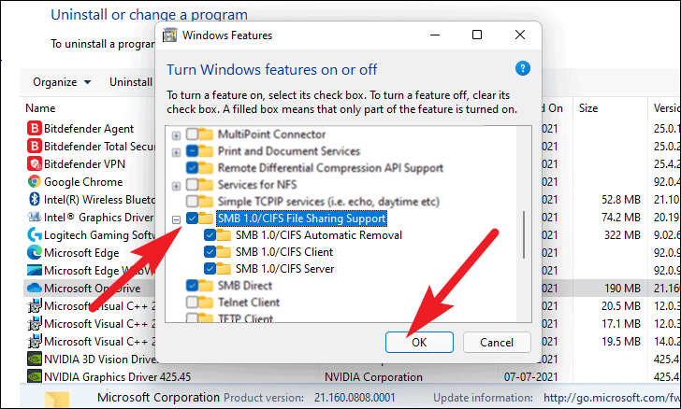
Task: Click OK to apply feature changes
Action: 419,342
